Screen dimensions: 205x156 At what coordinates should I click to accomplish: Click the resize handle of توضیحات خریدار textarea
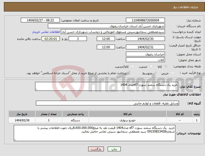point(15,140)
